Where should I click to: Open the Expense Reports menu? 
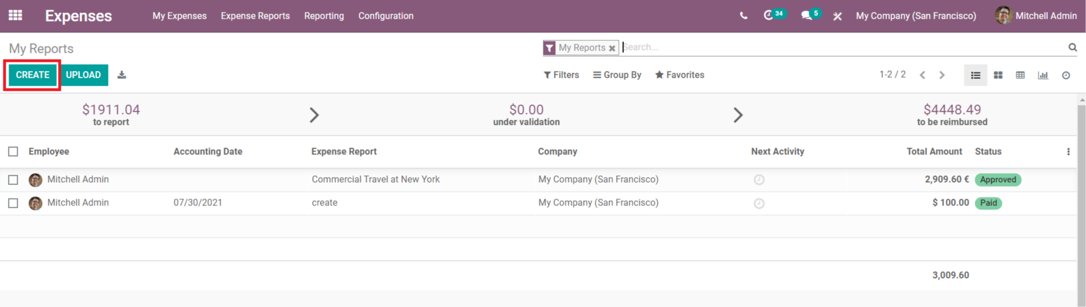255,16
